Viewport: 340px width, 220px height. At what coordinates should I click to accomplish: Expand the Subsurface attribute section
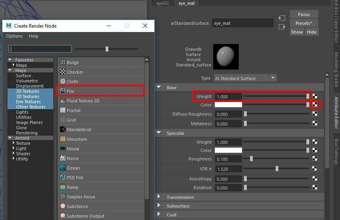coord(159,205)
